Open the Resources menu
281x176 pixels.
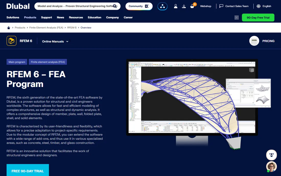tap(76, 17)
